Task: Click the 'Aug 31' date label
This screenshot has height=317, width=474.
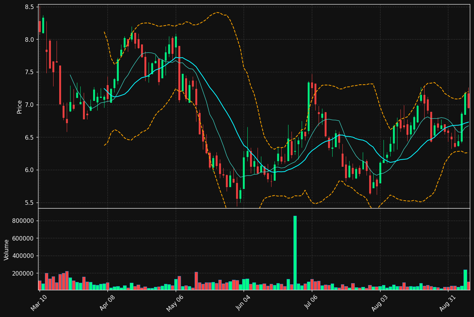Action: (x=448, y=303)
